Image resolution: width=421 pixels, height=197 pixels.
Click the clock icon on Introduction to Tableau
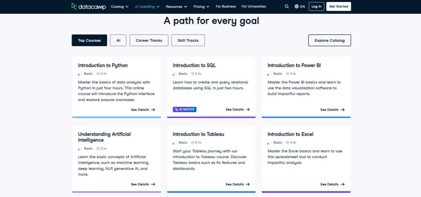[x=193, y=143]
